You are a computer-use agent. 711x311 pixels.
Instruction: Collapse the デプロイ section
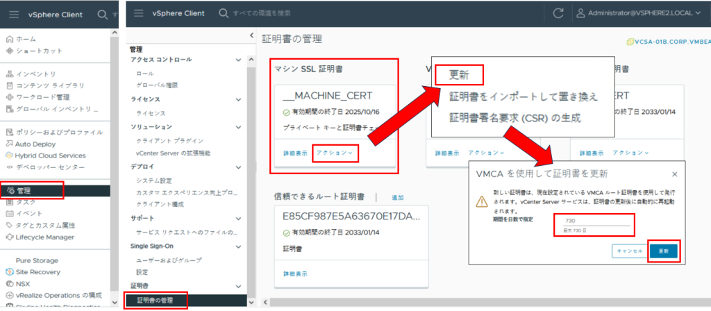(239, 167)
